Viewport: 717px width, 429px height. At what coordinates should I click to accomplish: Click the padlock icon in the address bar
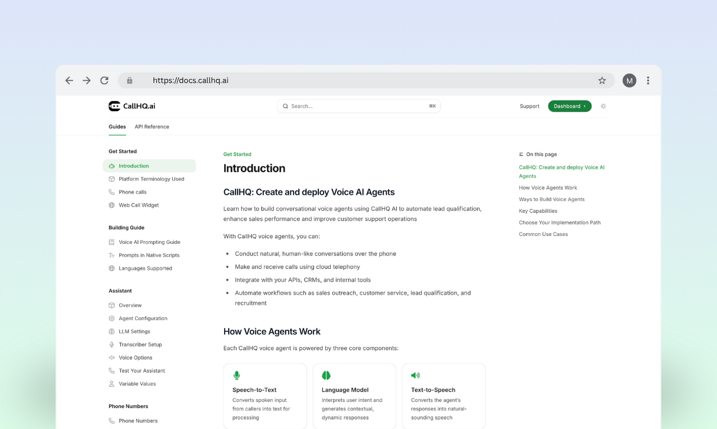tap(129, 81)
